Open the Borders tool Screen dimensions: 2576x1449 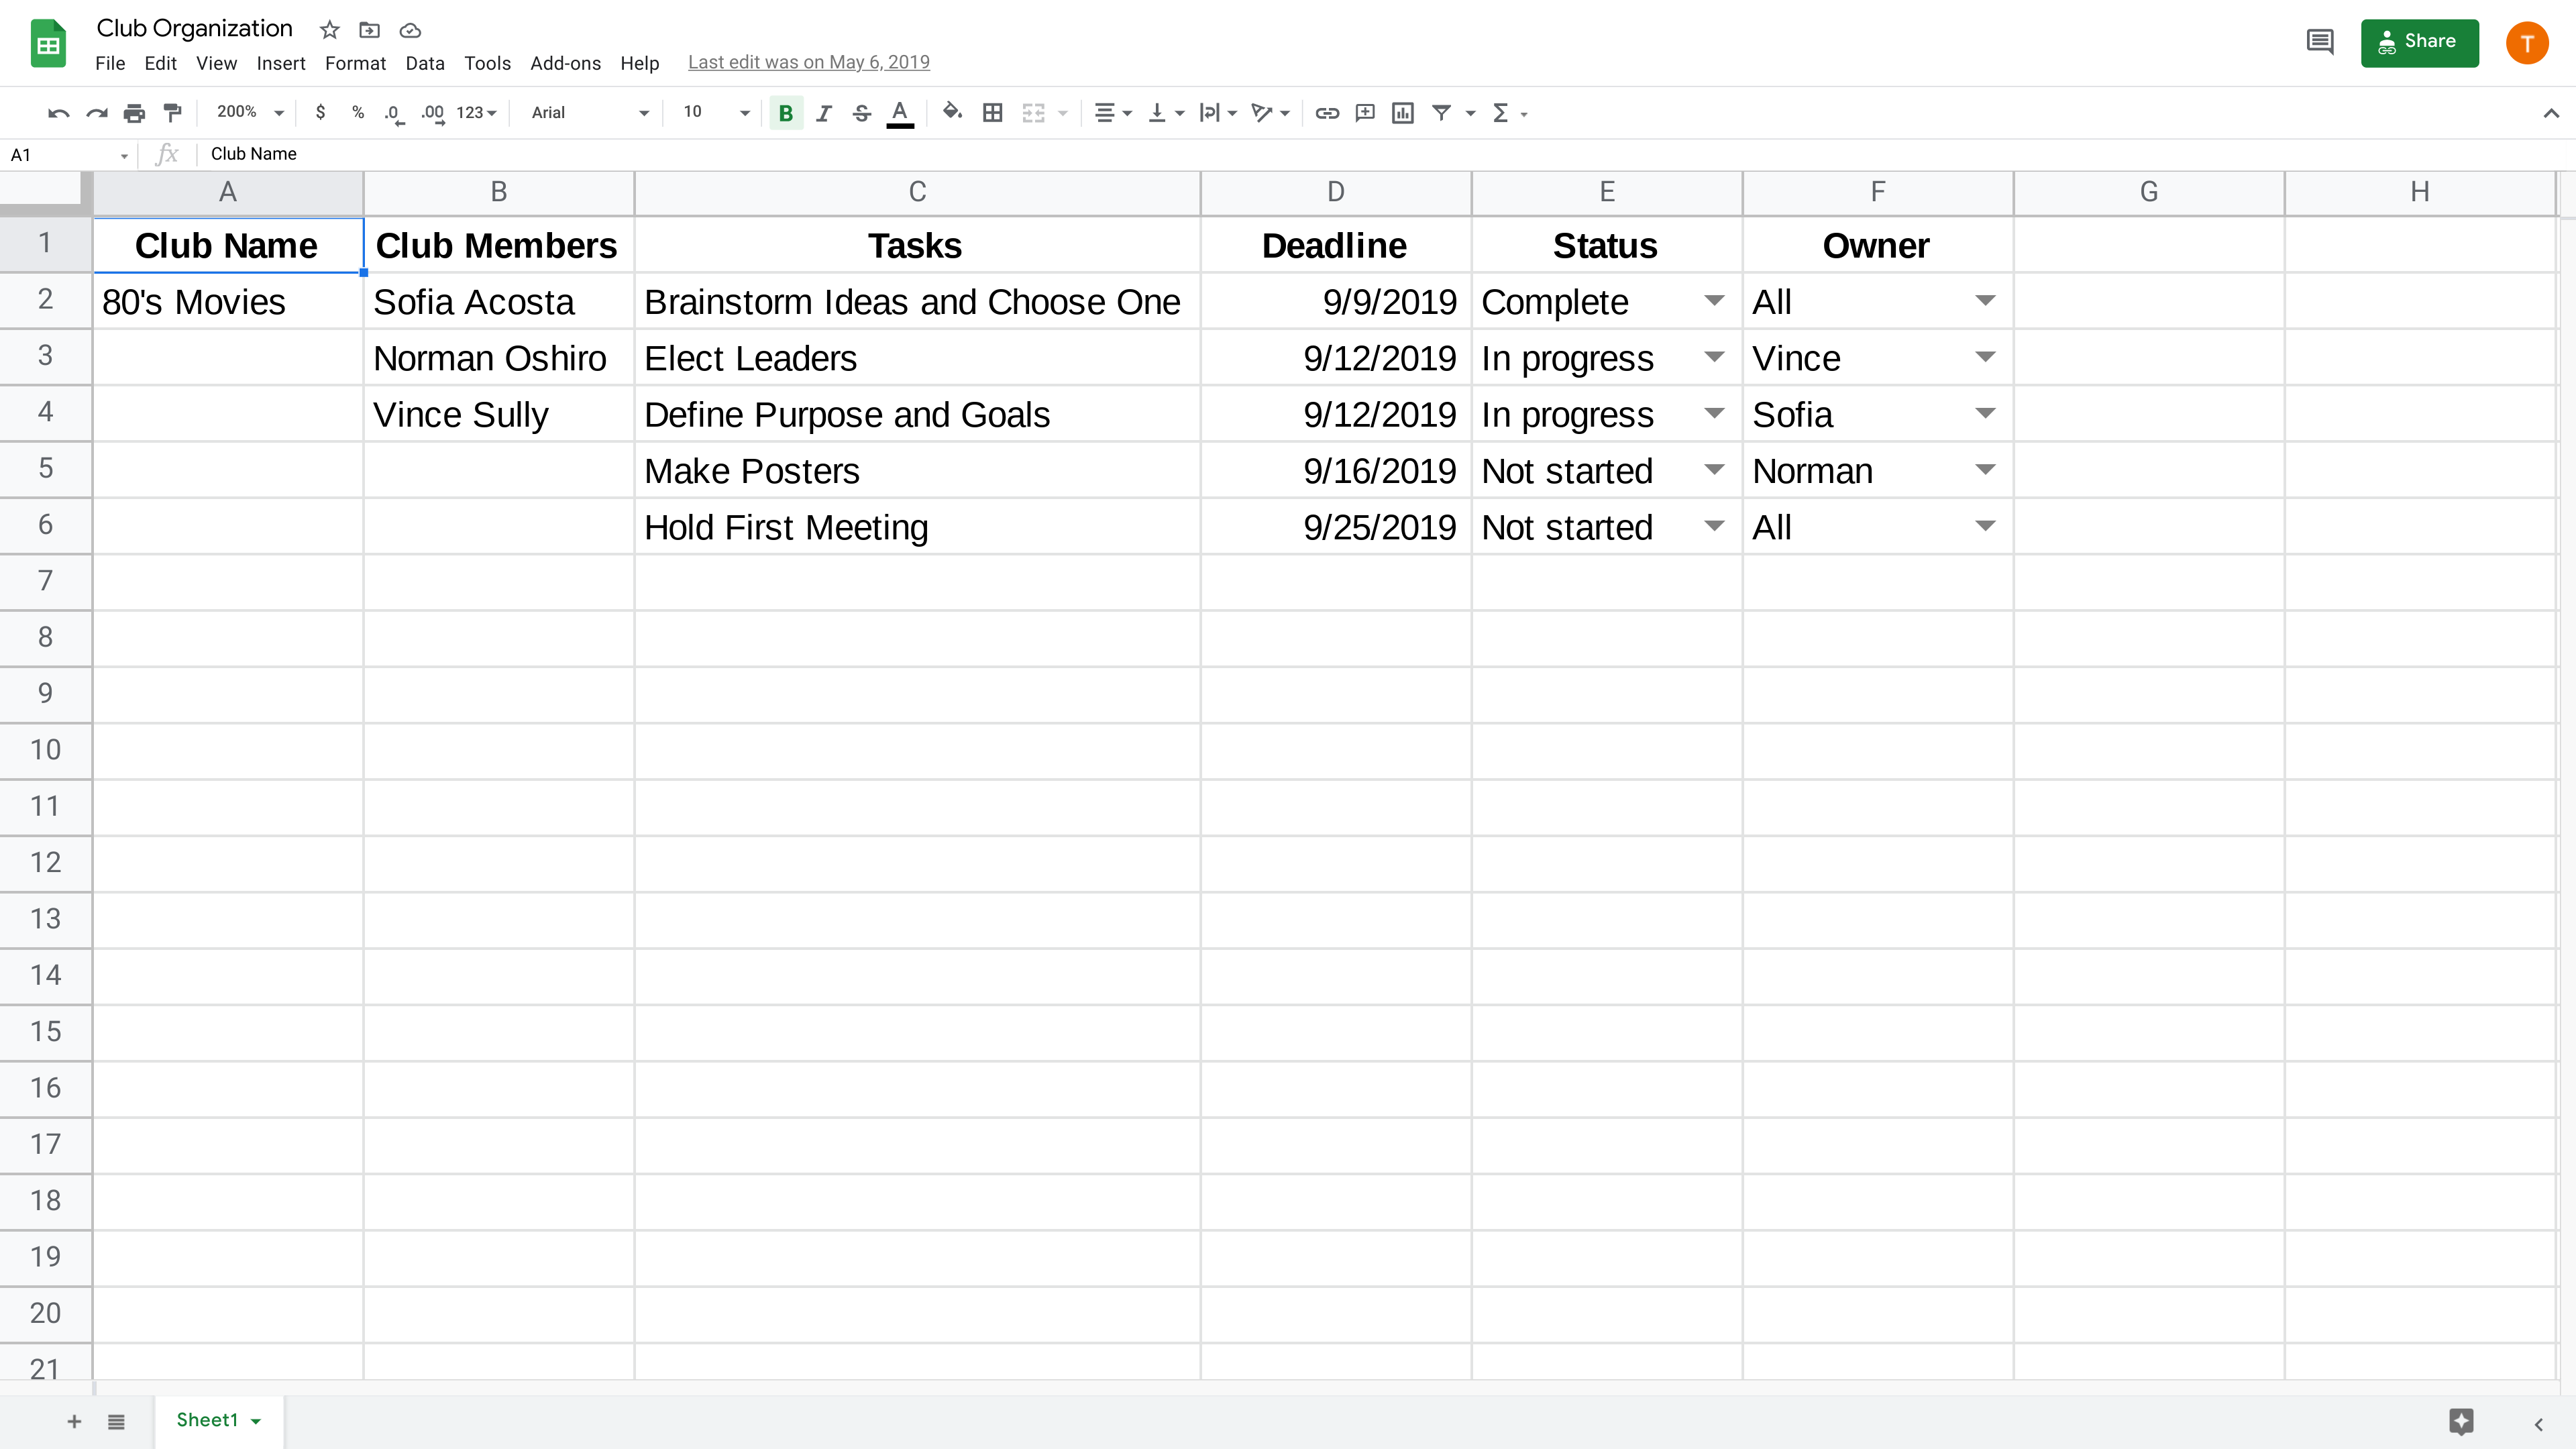992,113
